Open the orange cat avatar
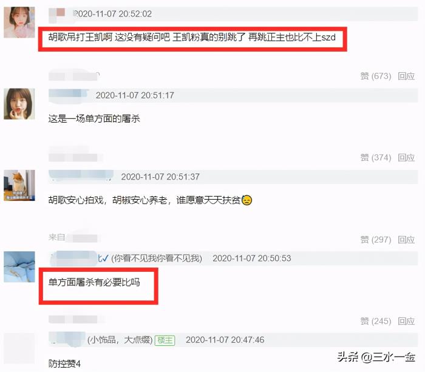425x372 pixels. pyautogui.click(x=19, y=185)
